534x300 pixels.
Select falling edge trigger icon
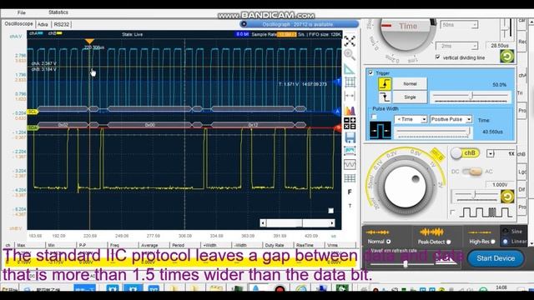(385, 97)
